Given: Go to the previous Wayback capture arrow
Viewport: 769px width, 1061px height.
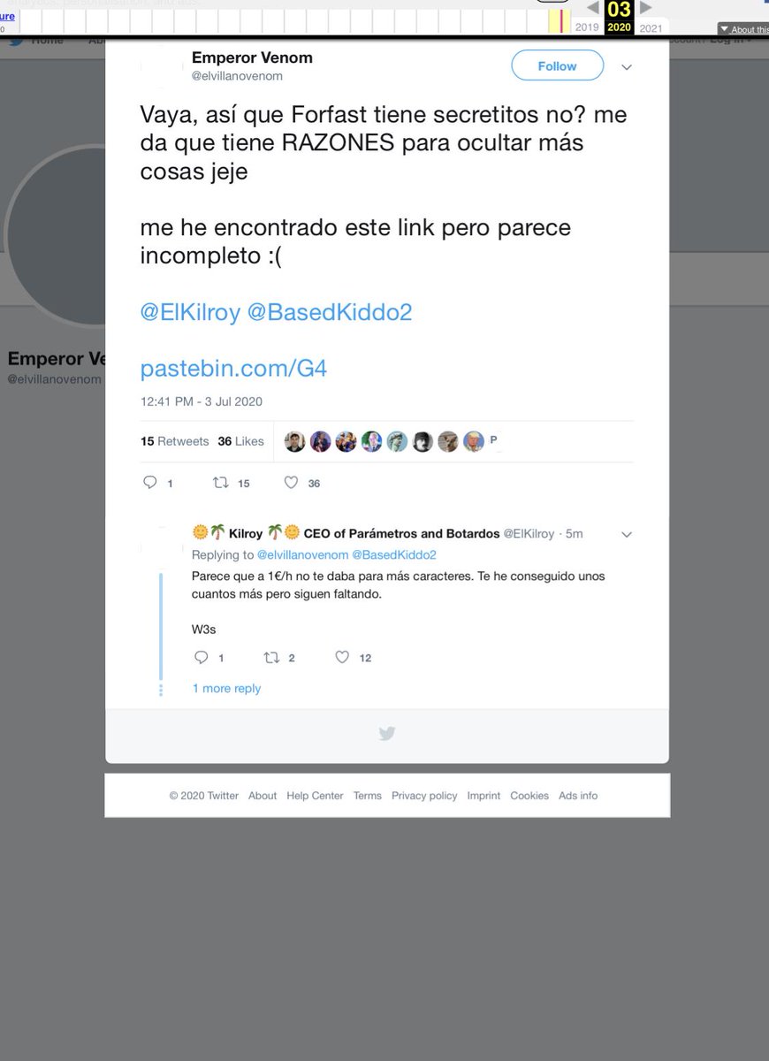Looking at the screenshot, I should 592,8.
